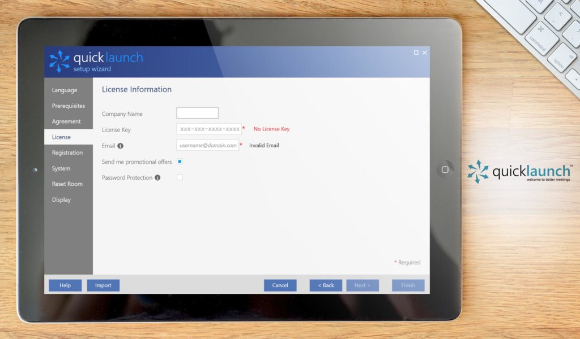
Task: Close the setup wizard window
Action: pos(425,53)
